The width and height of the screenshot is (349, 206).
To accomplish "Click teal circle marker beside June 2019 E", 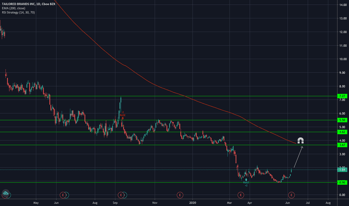I will (x=67, y=195).
